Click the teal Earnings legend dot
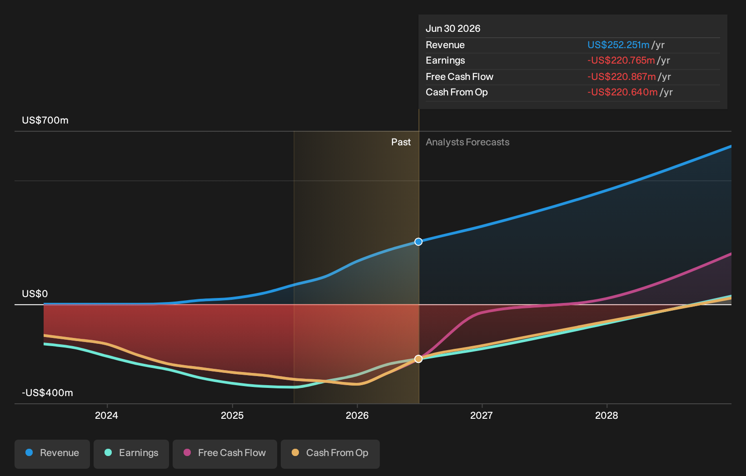This screenshot has height=476, width=746. 108,452
